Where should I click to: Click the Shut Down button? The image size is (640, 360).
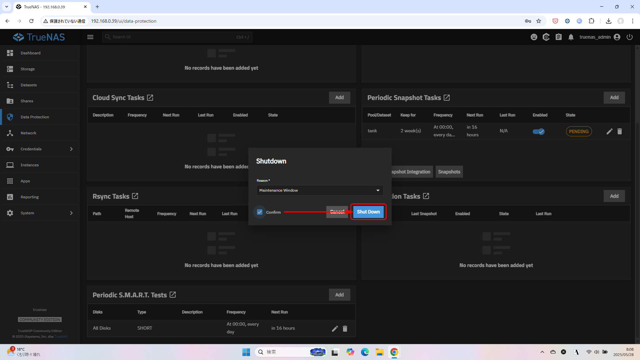(368, 212)
